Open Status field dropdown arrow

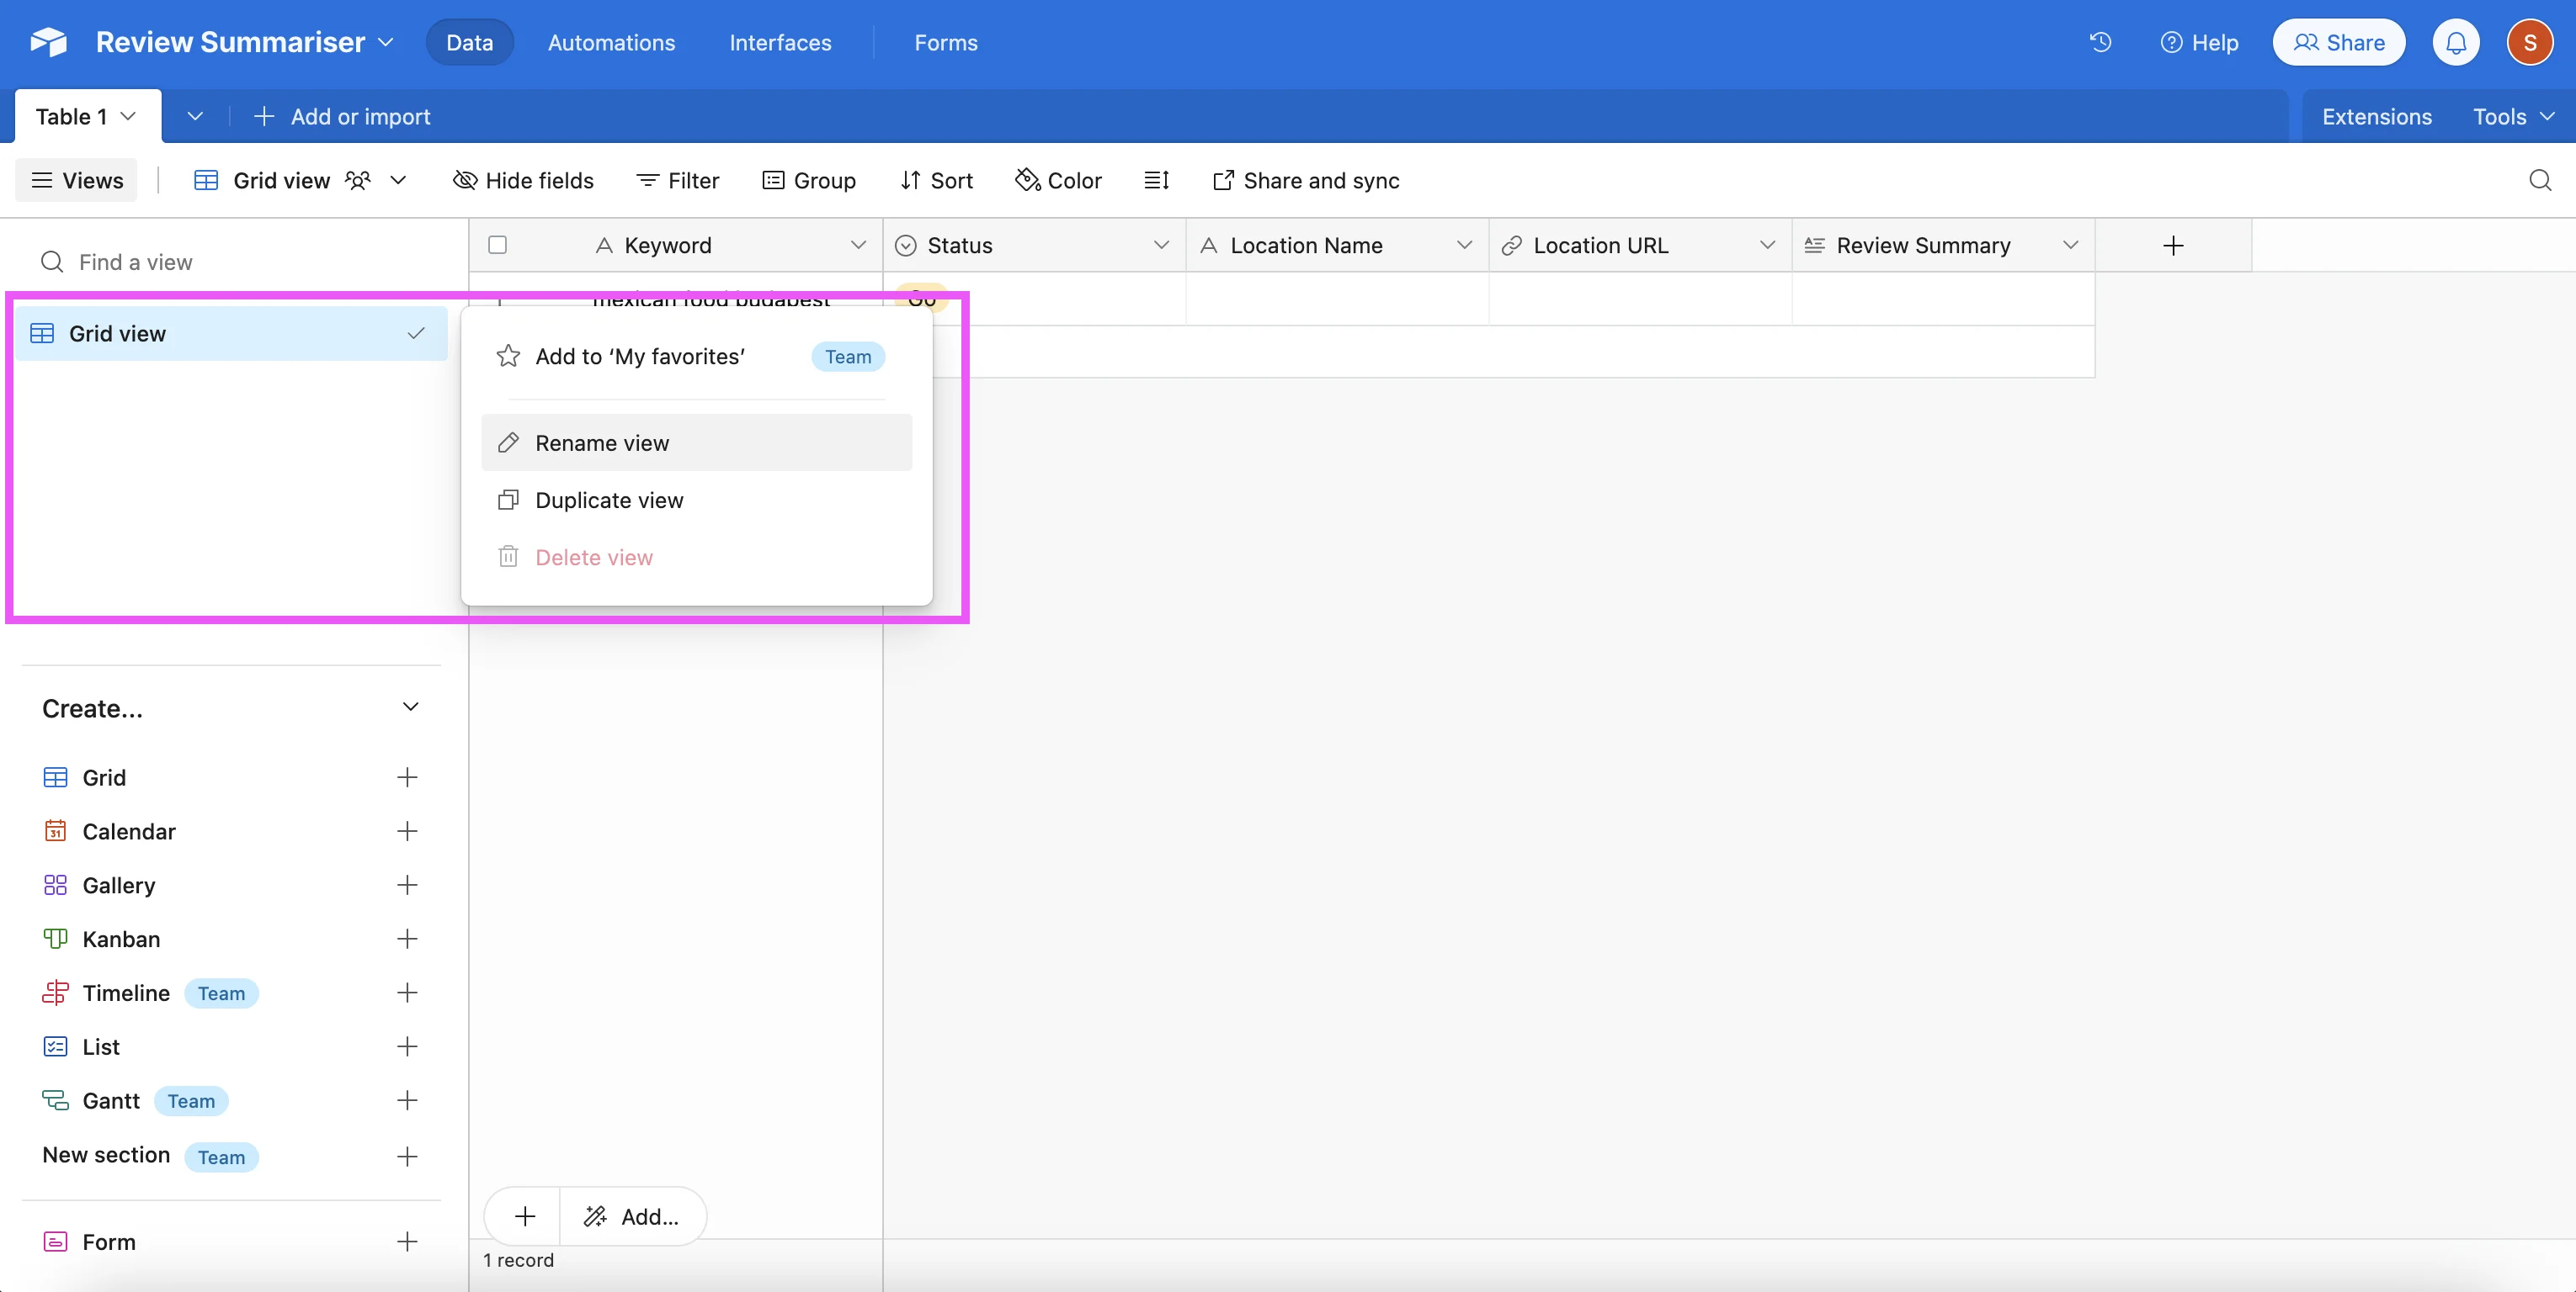1160,245
